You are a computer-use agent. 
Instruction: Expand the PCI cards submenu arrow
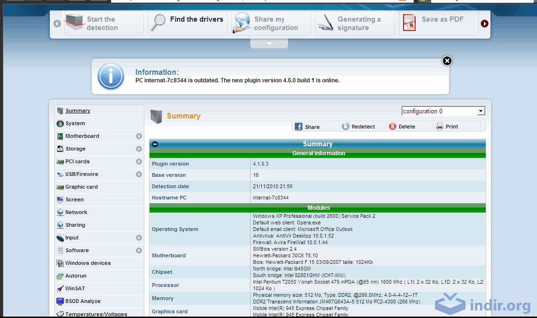(139, 161)
